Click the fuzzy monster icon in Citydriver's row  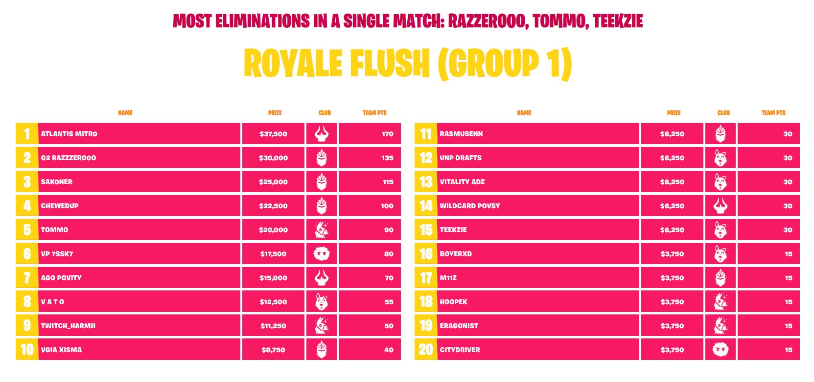coord(721,350)
